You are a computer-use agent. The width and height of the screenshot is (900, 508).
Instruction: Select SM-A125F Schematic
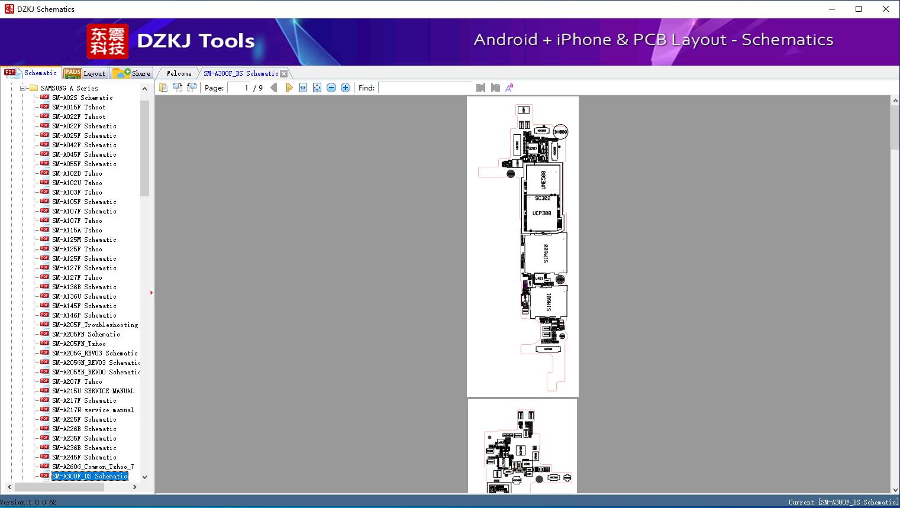84,258
